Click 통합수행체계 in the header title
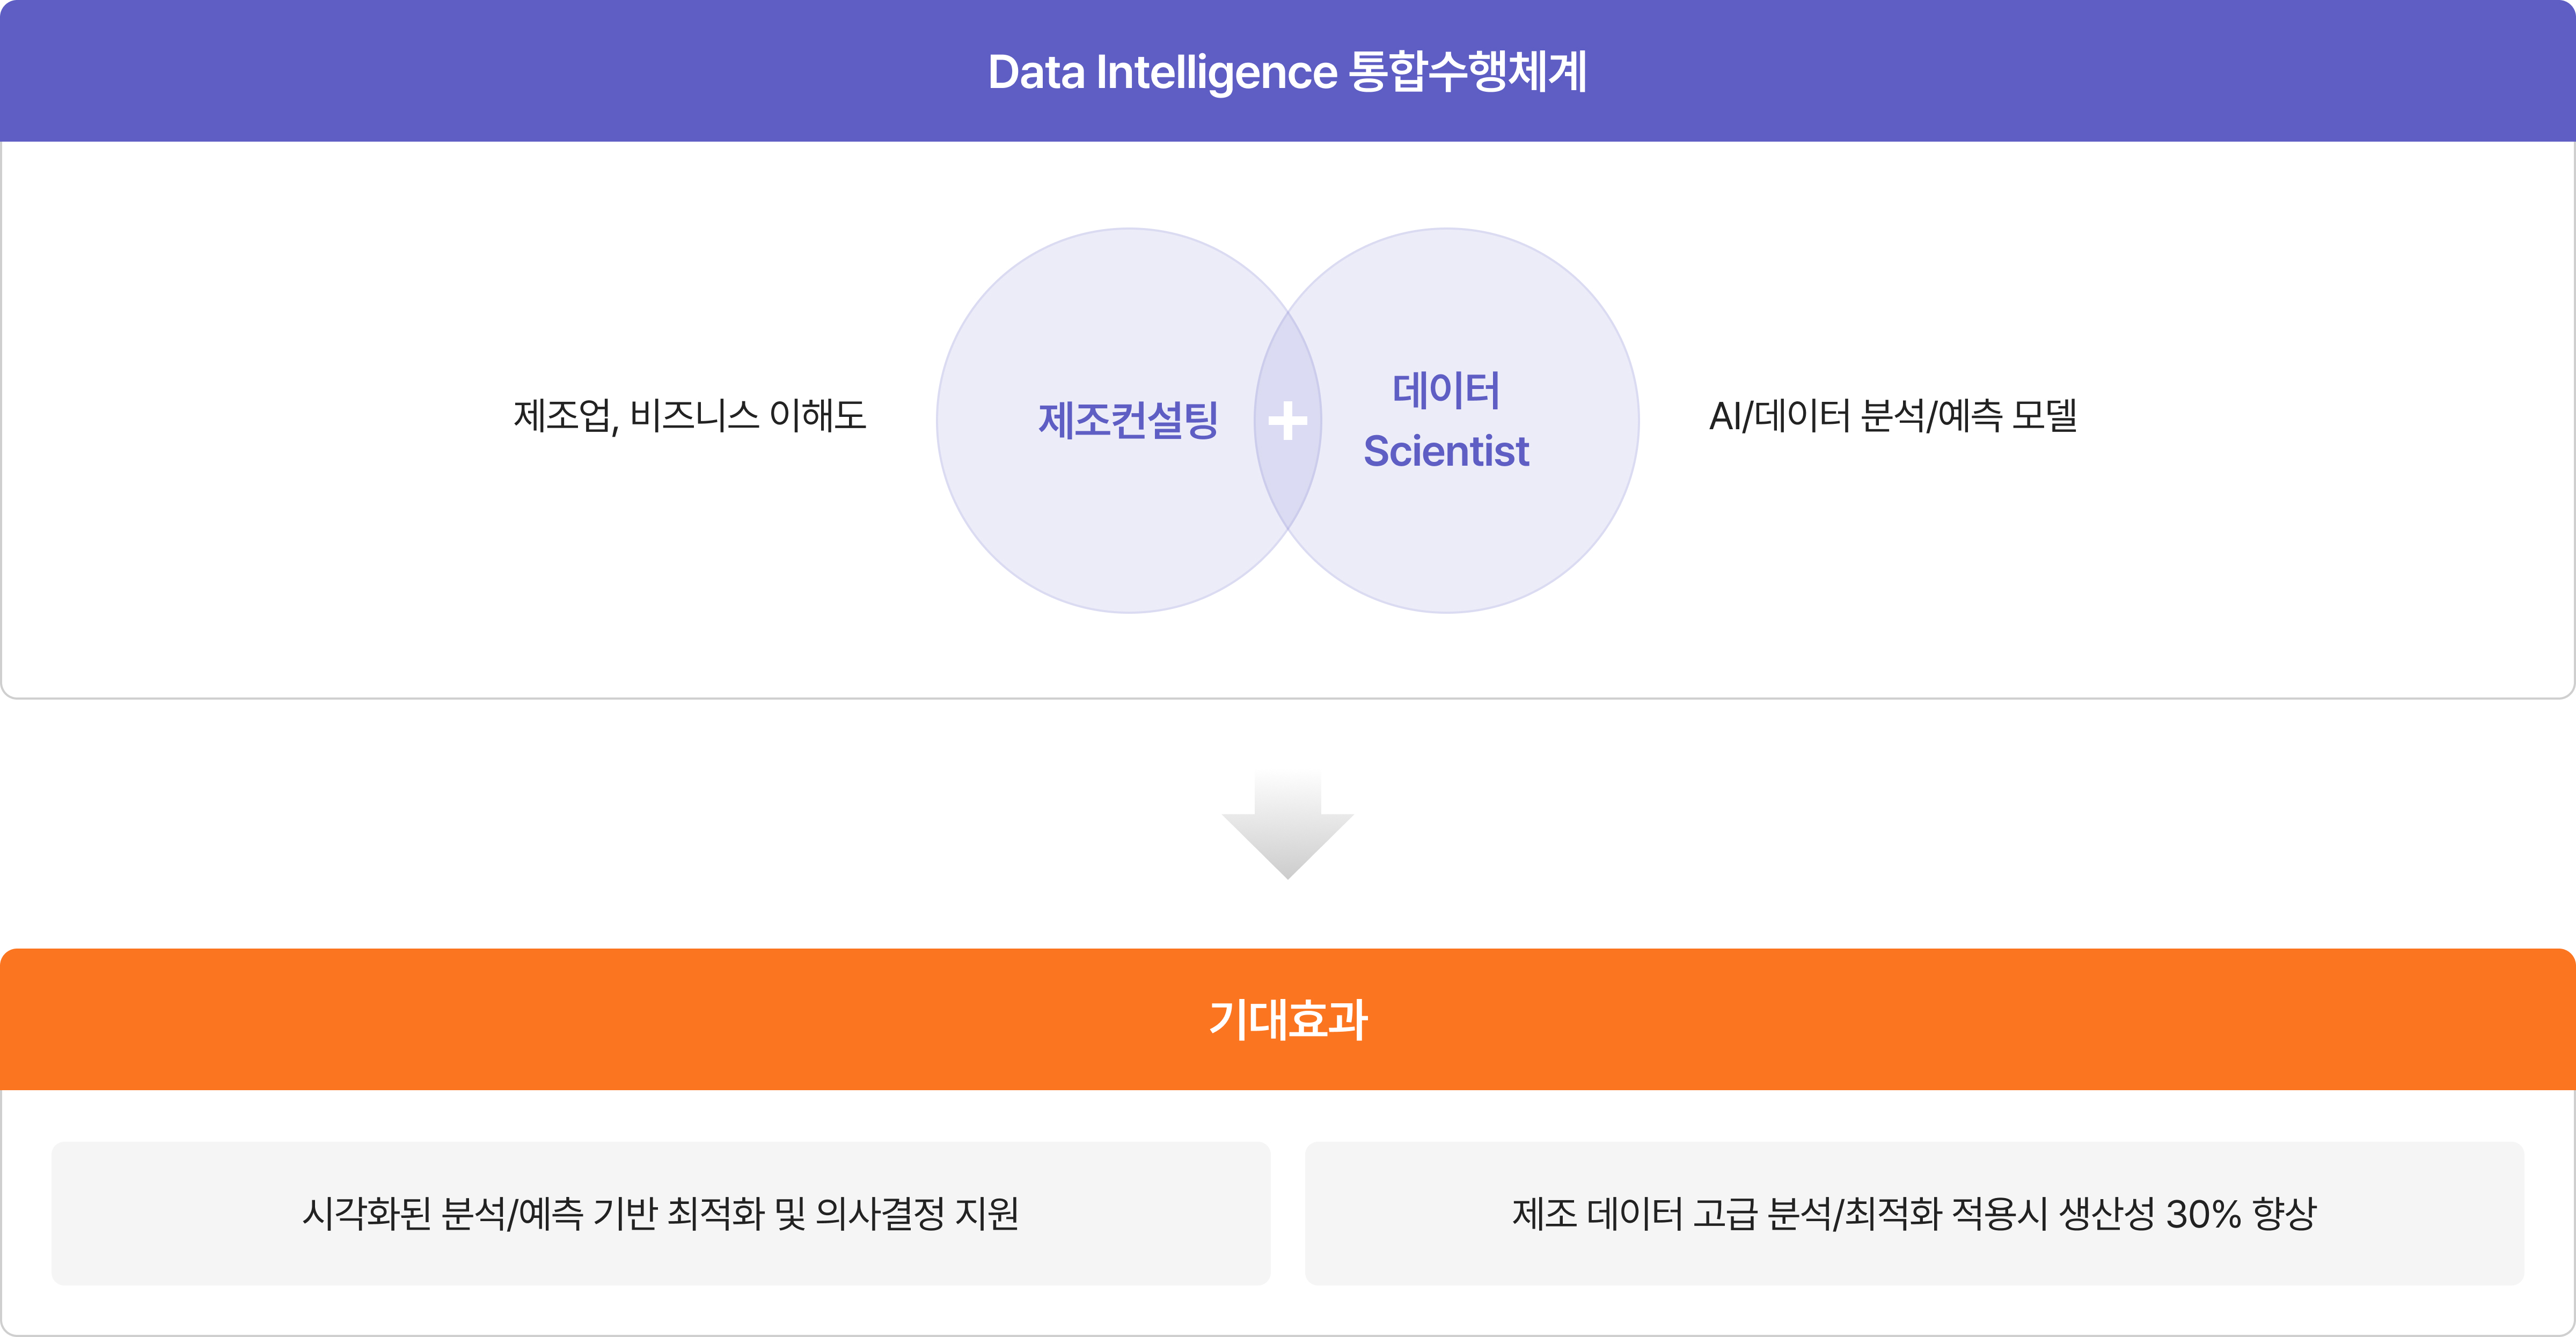 tap(1468, 72)
